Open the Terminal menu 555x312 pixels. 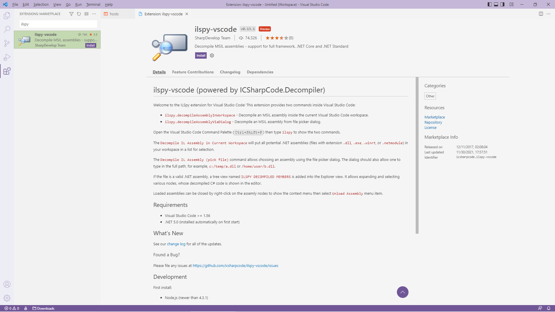[x=93, y=4]
